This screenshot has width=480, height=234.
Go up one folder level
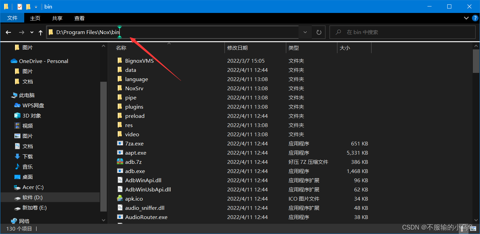coord(41,32)
